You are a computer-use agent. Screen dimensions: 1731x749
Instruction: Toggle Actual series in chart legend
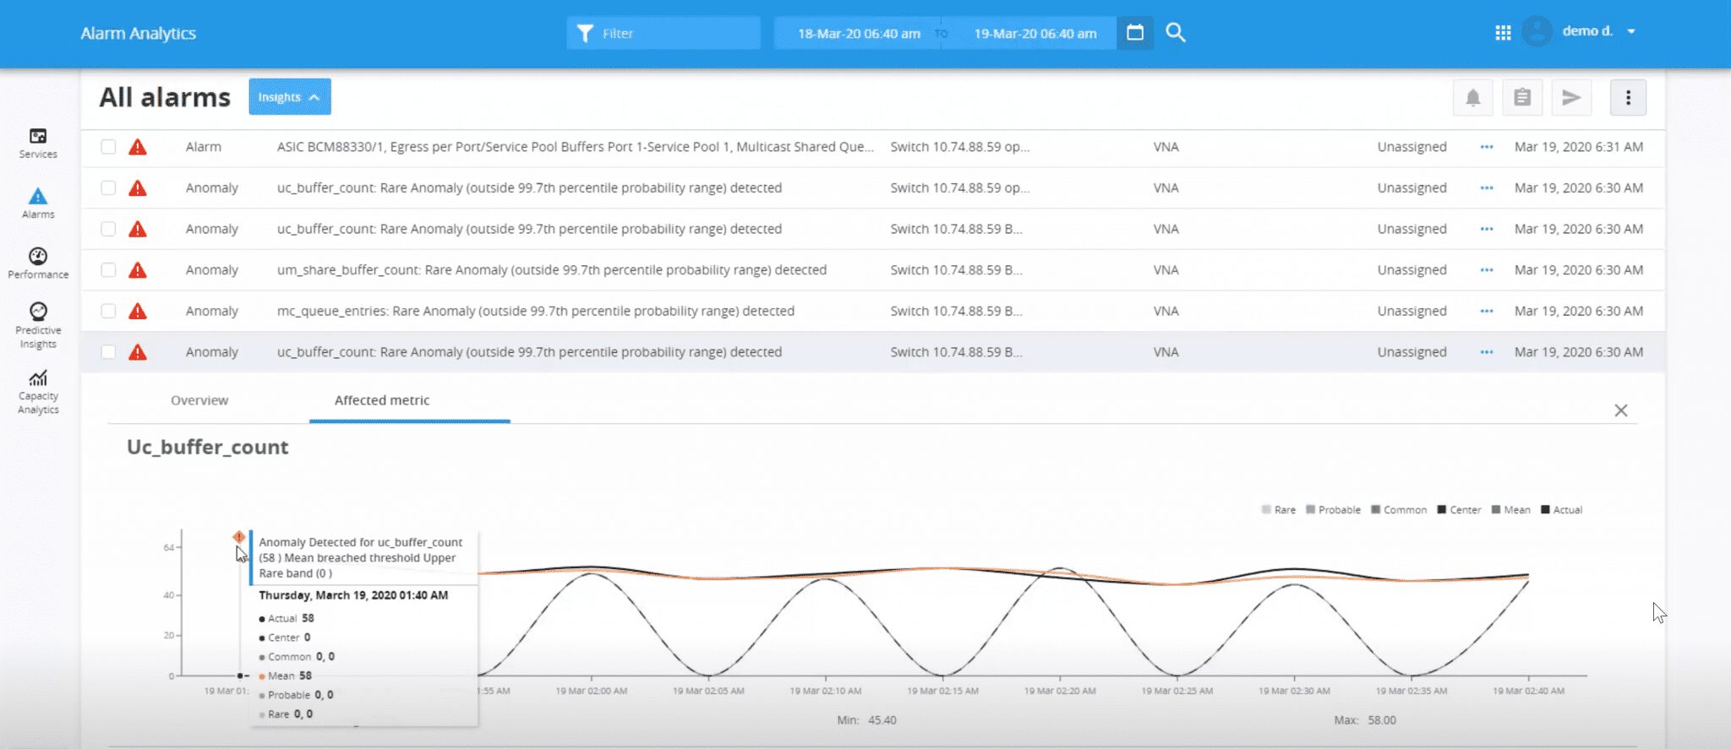tap(1562, 510)
